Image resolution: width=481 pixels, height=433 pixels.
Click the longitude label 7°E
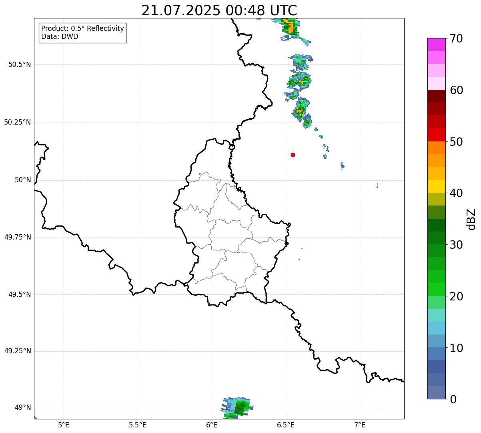360,425
